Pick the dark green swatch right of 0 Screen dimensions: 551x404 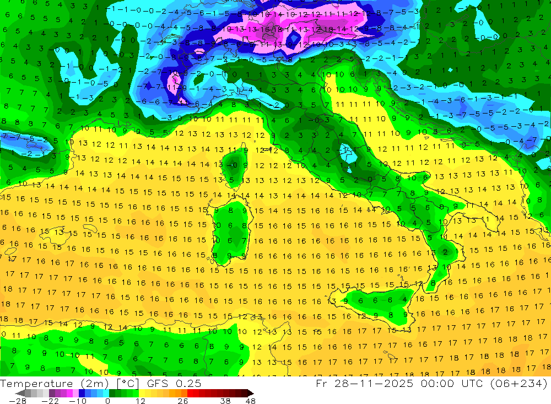(112, 393)
